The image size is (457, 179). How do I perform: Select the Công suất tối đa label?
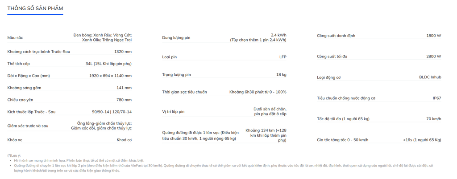pos(332,56)
